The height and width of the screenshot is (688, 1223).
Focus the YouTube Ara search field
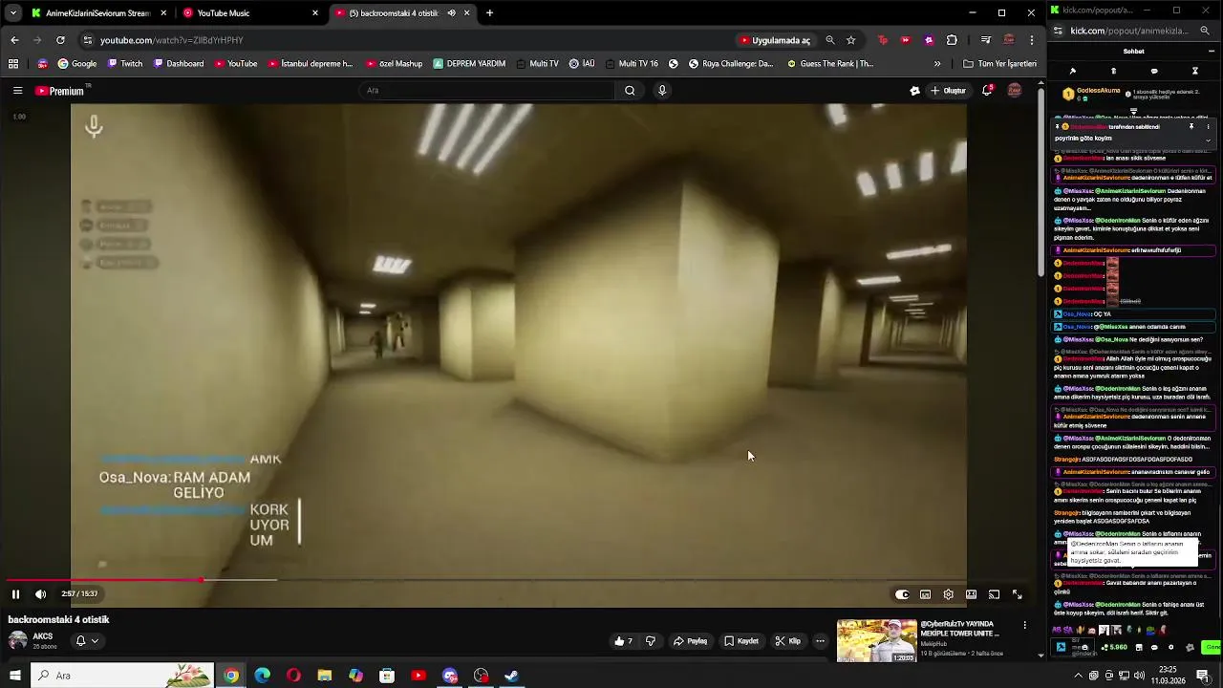[487, 91]
